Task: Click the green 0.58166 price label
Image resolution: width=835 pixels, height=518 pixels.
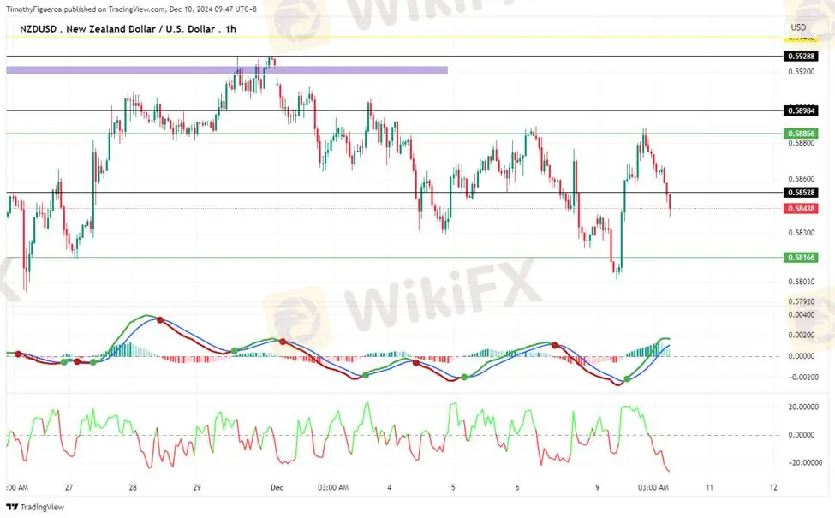Action: click(802, 257)
